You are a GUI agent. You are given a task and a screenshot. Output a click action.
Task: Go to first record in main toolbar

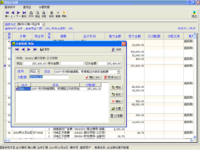(x=7, y=14)
